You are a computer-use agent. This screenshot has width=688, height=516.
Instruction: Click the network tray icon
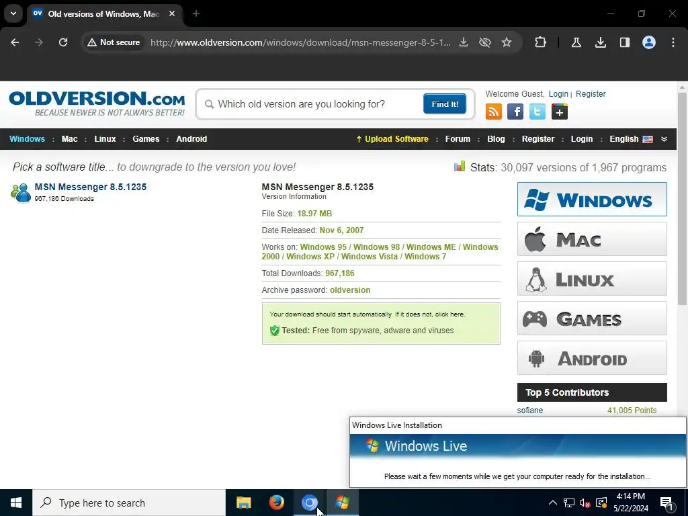[x=569, y=503]
